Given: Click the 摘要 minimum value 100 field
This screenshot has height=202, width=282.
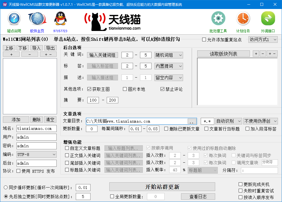Looking at the screenshot, I should [x=93, y=100].
